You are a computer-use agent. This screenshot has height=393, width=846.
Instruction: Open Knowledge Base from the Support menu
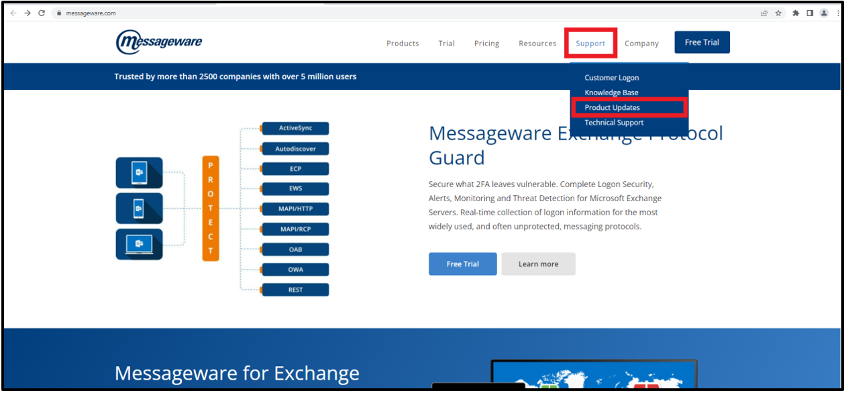611,92
